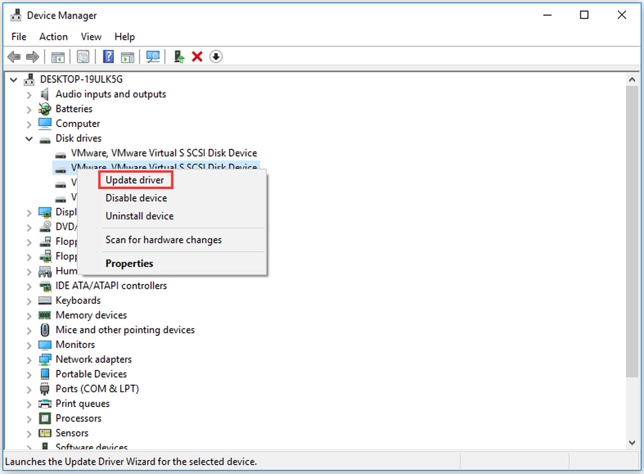Click the vertical scrollbar down arrow

(633, 442)
